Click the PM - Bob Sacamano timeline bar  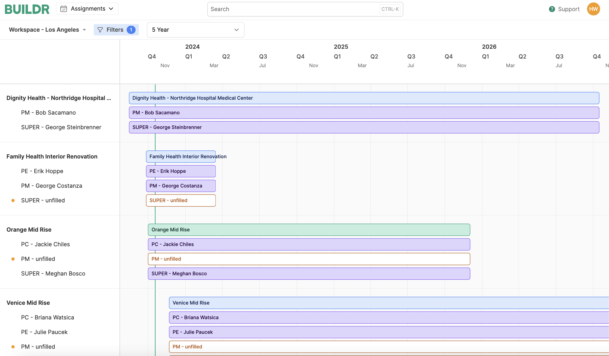[364, 113]
